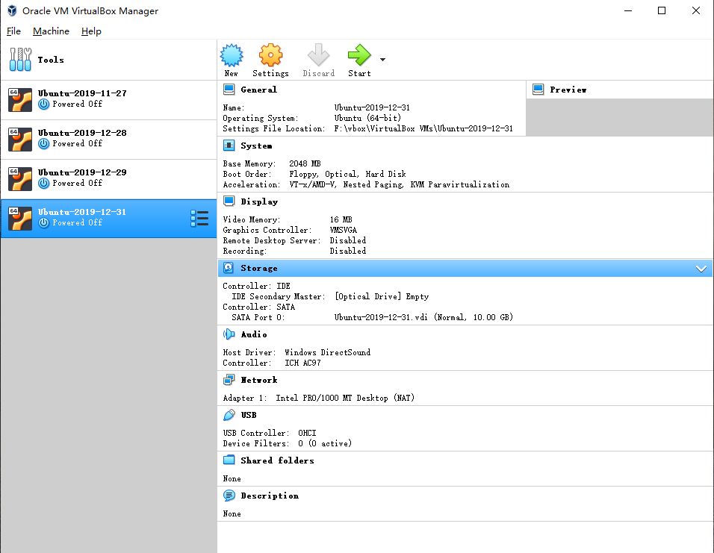
Task: Click the Preview section header
Action: (x=568, y=90)
